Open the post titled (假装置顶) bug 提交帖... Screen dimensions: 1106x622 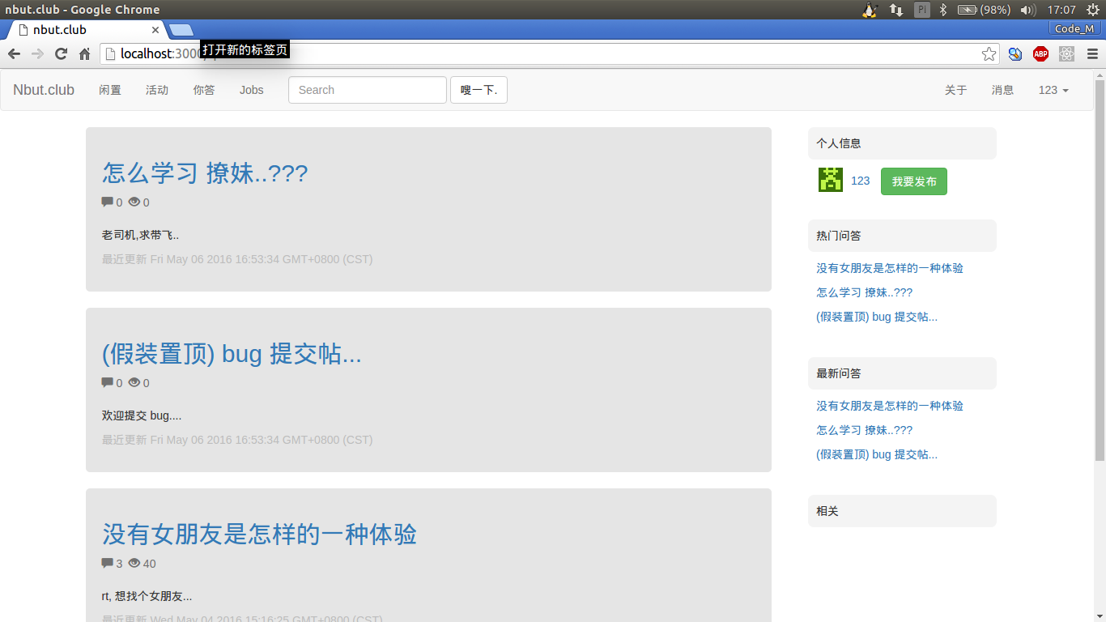(232, 353)
